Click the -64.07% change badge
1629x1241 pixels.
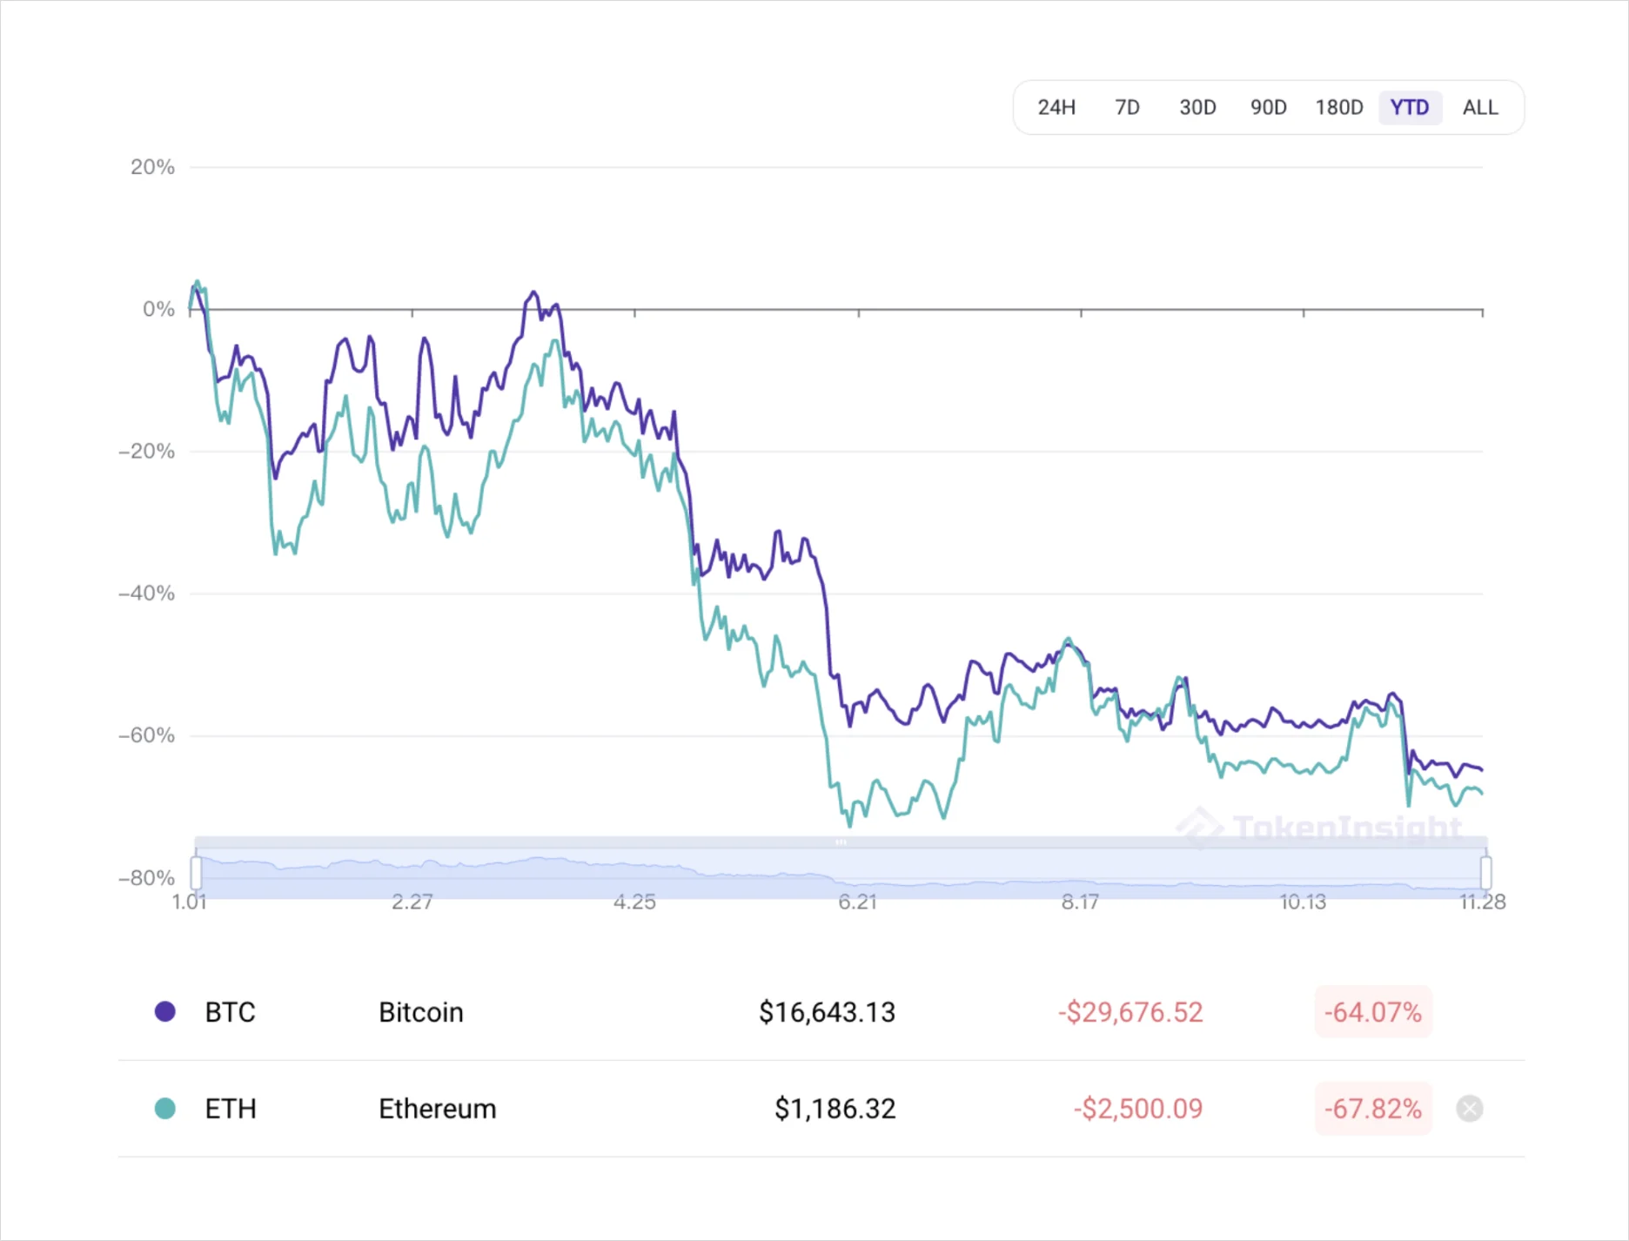[x=1373, y=1012]
